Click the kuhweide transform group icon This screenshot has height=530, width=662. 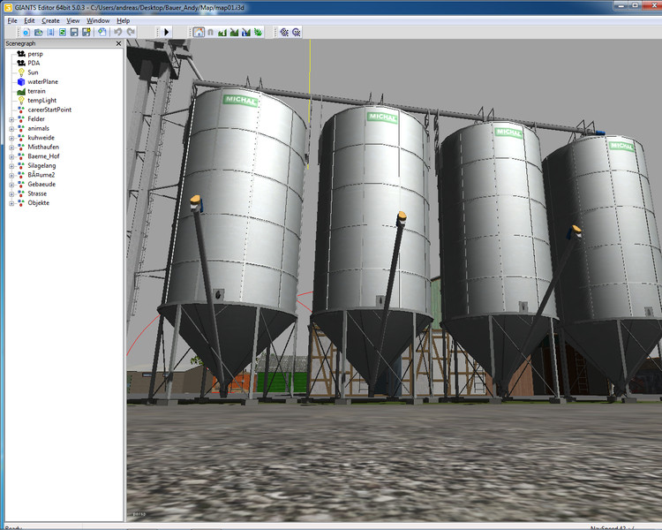[x=21, y=138]
